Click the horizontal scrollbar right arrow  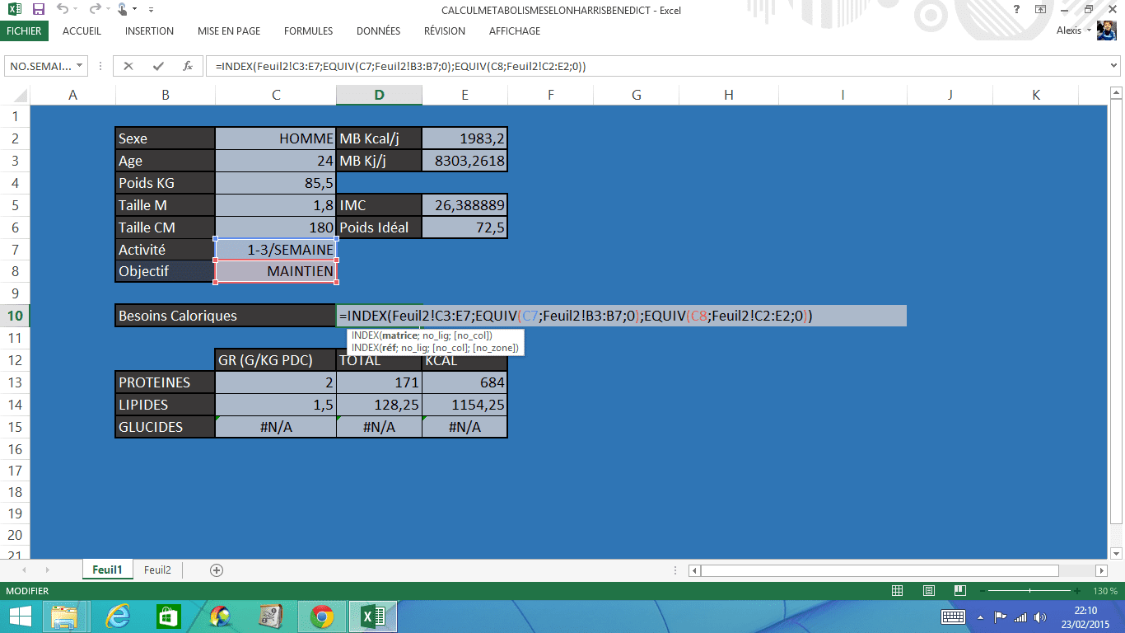[1101, 570]
